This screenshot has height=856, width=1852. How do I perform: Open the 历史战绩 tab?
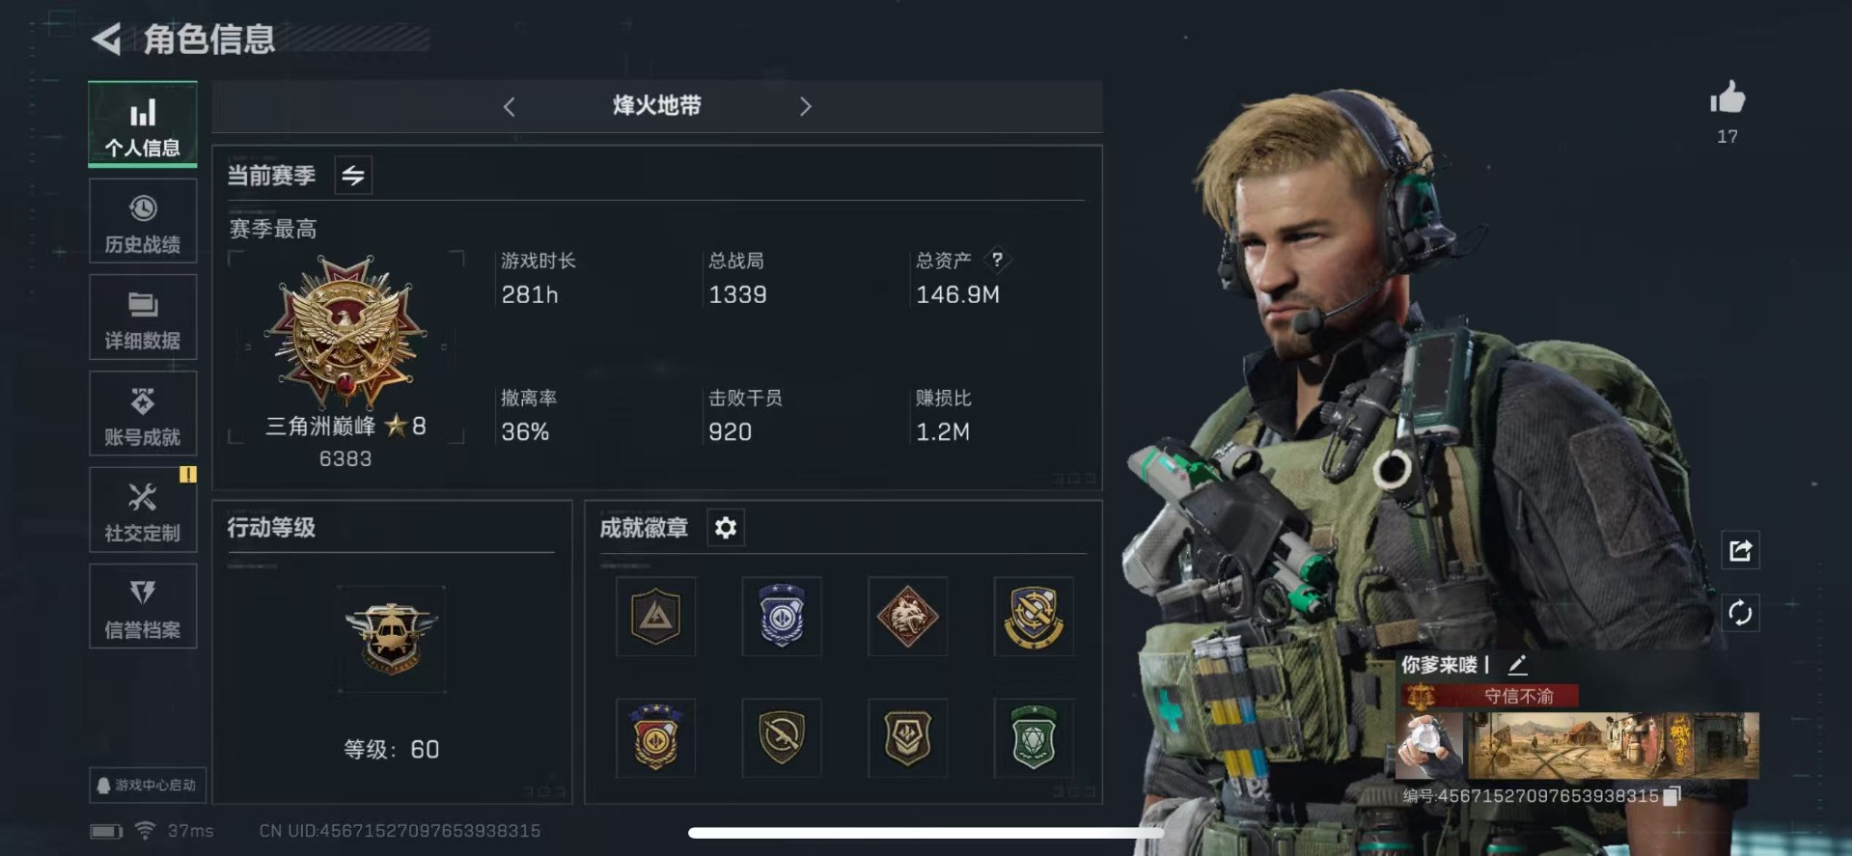click(143, 221)
